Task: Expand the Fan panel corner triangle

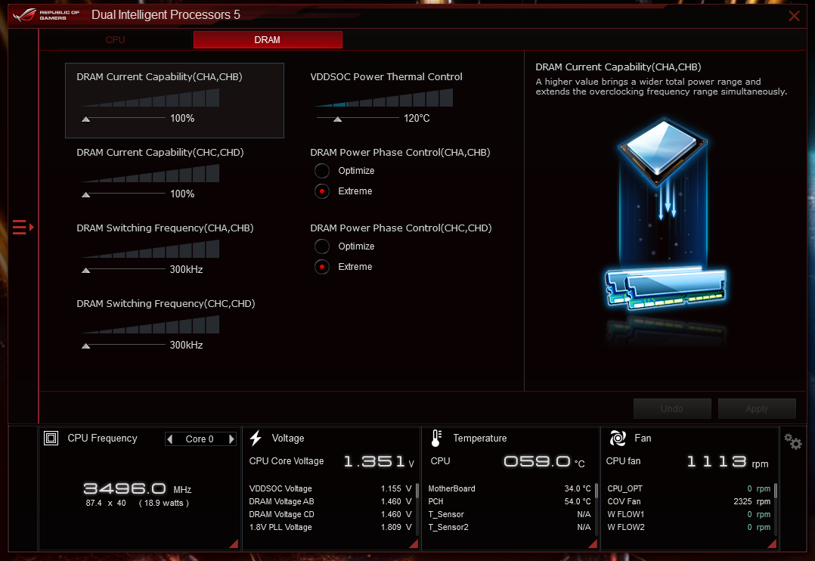Action: pyautogui.click(x=772, y=544)
